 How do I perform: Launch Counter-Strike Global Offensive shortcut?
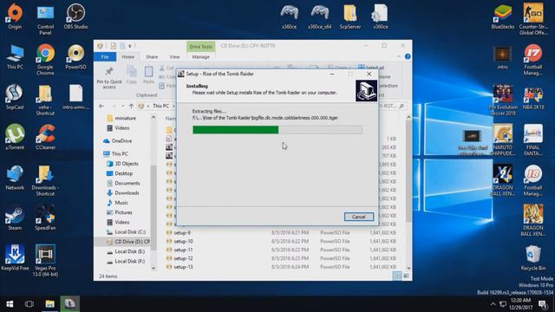[533, 19]
